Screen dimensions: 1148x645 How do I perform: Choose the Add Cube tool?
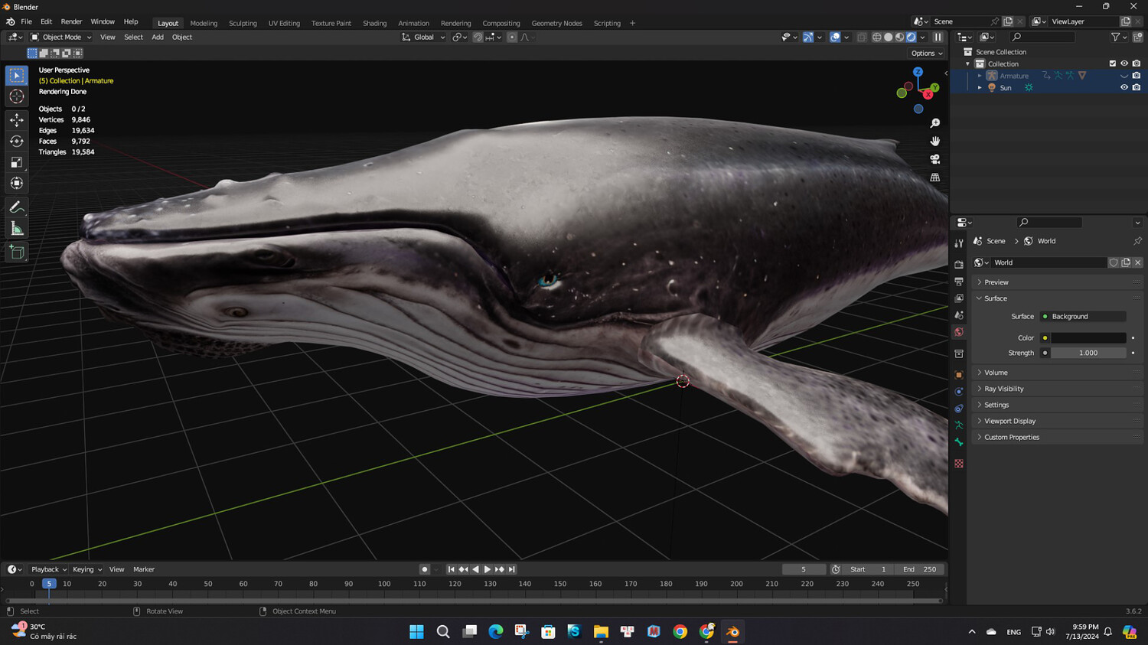pos(17,252)
